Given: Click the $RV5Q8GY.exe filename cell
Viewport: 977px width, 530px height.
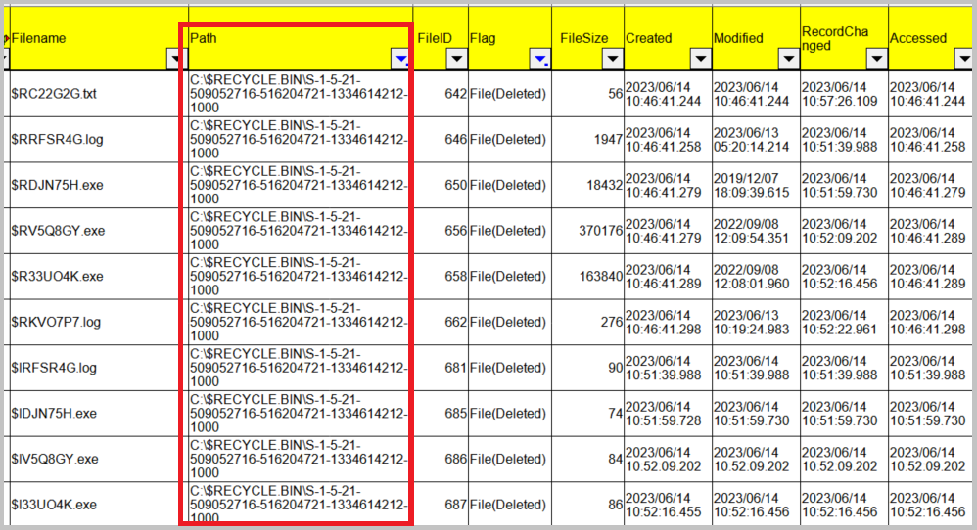Looking at the screenshot, I should (x=99, y=231).
